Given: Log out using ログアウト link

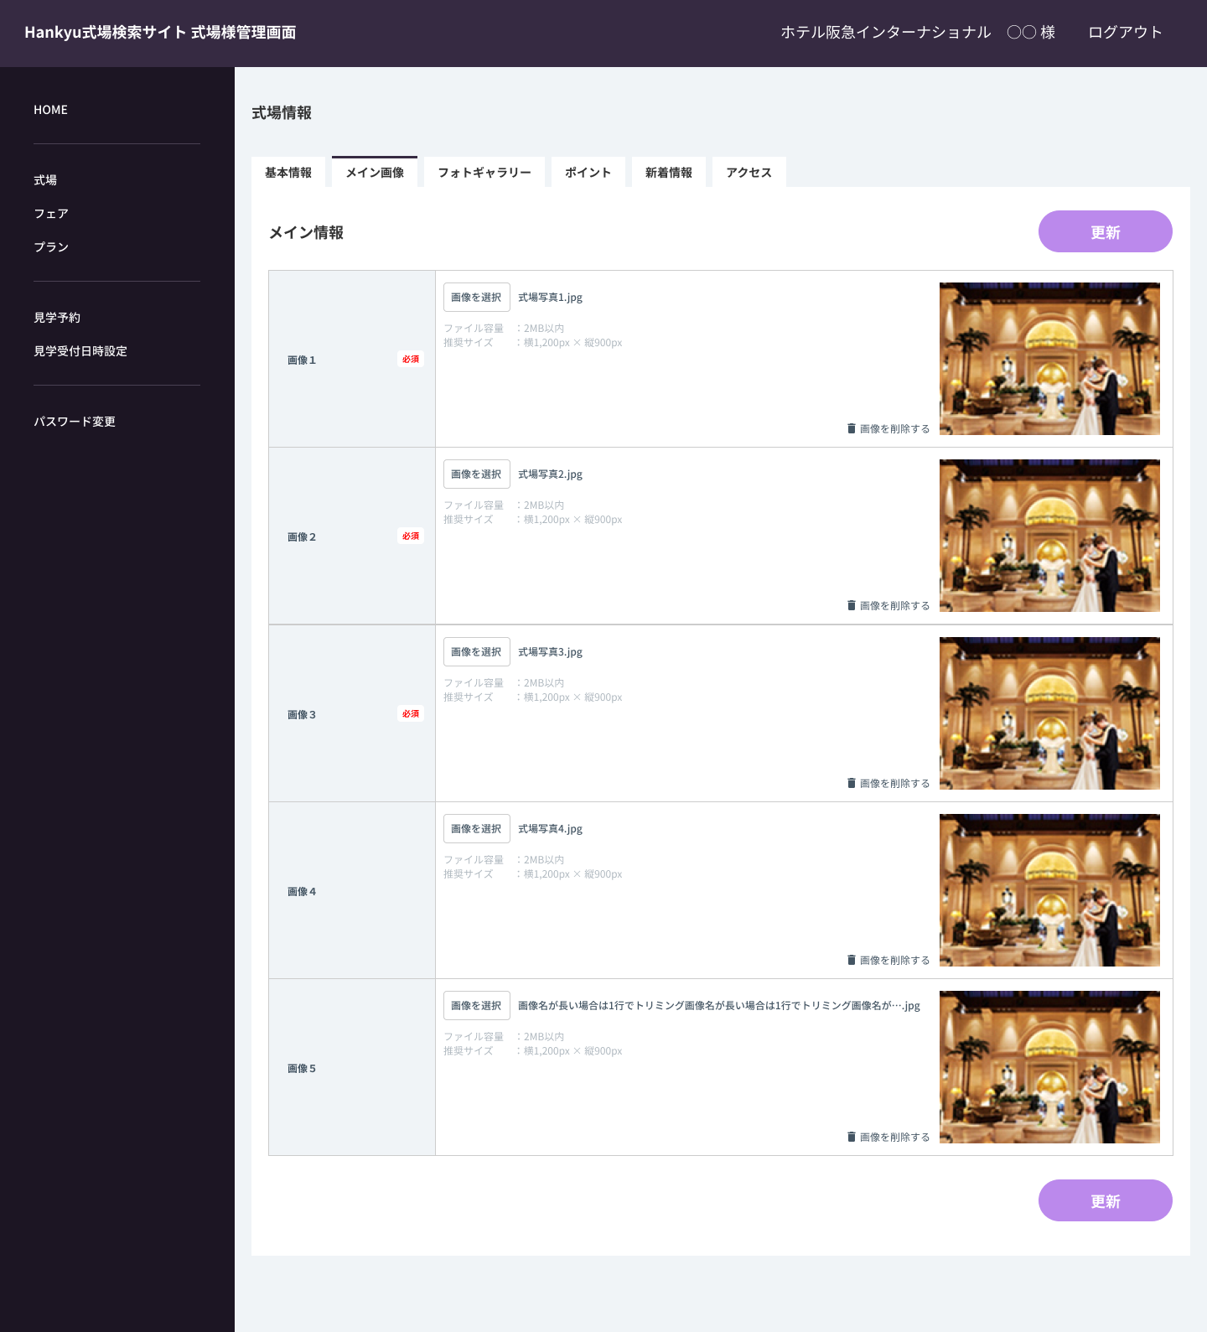Looking at the screenshot, I should [x=1125, y=33].
